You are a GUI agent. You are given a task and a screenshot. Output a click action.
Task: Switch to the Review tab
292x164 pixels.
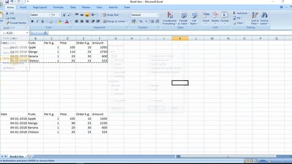point(86,7)
